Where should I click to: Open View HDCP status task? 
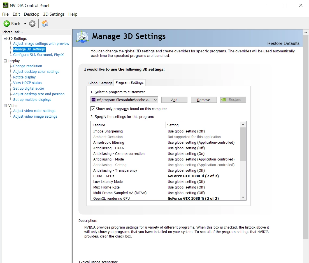[x=27, y=83]
